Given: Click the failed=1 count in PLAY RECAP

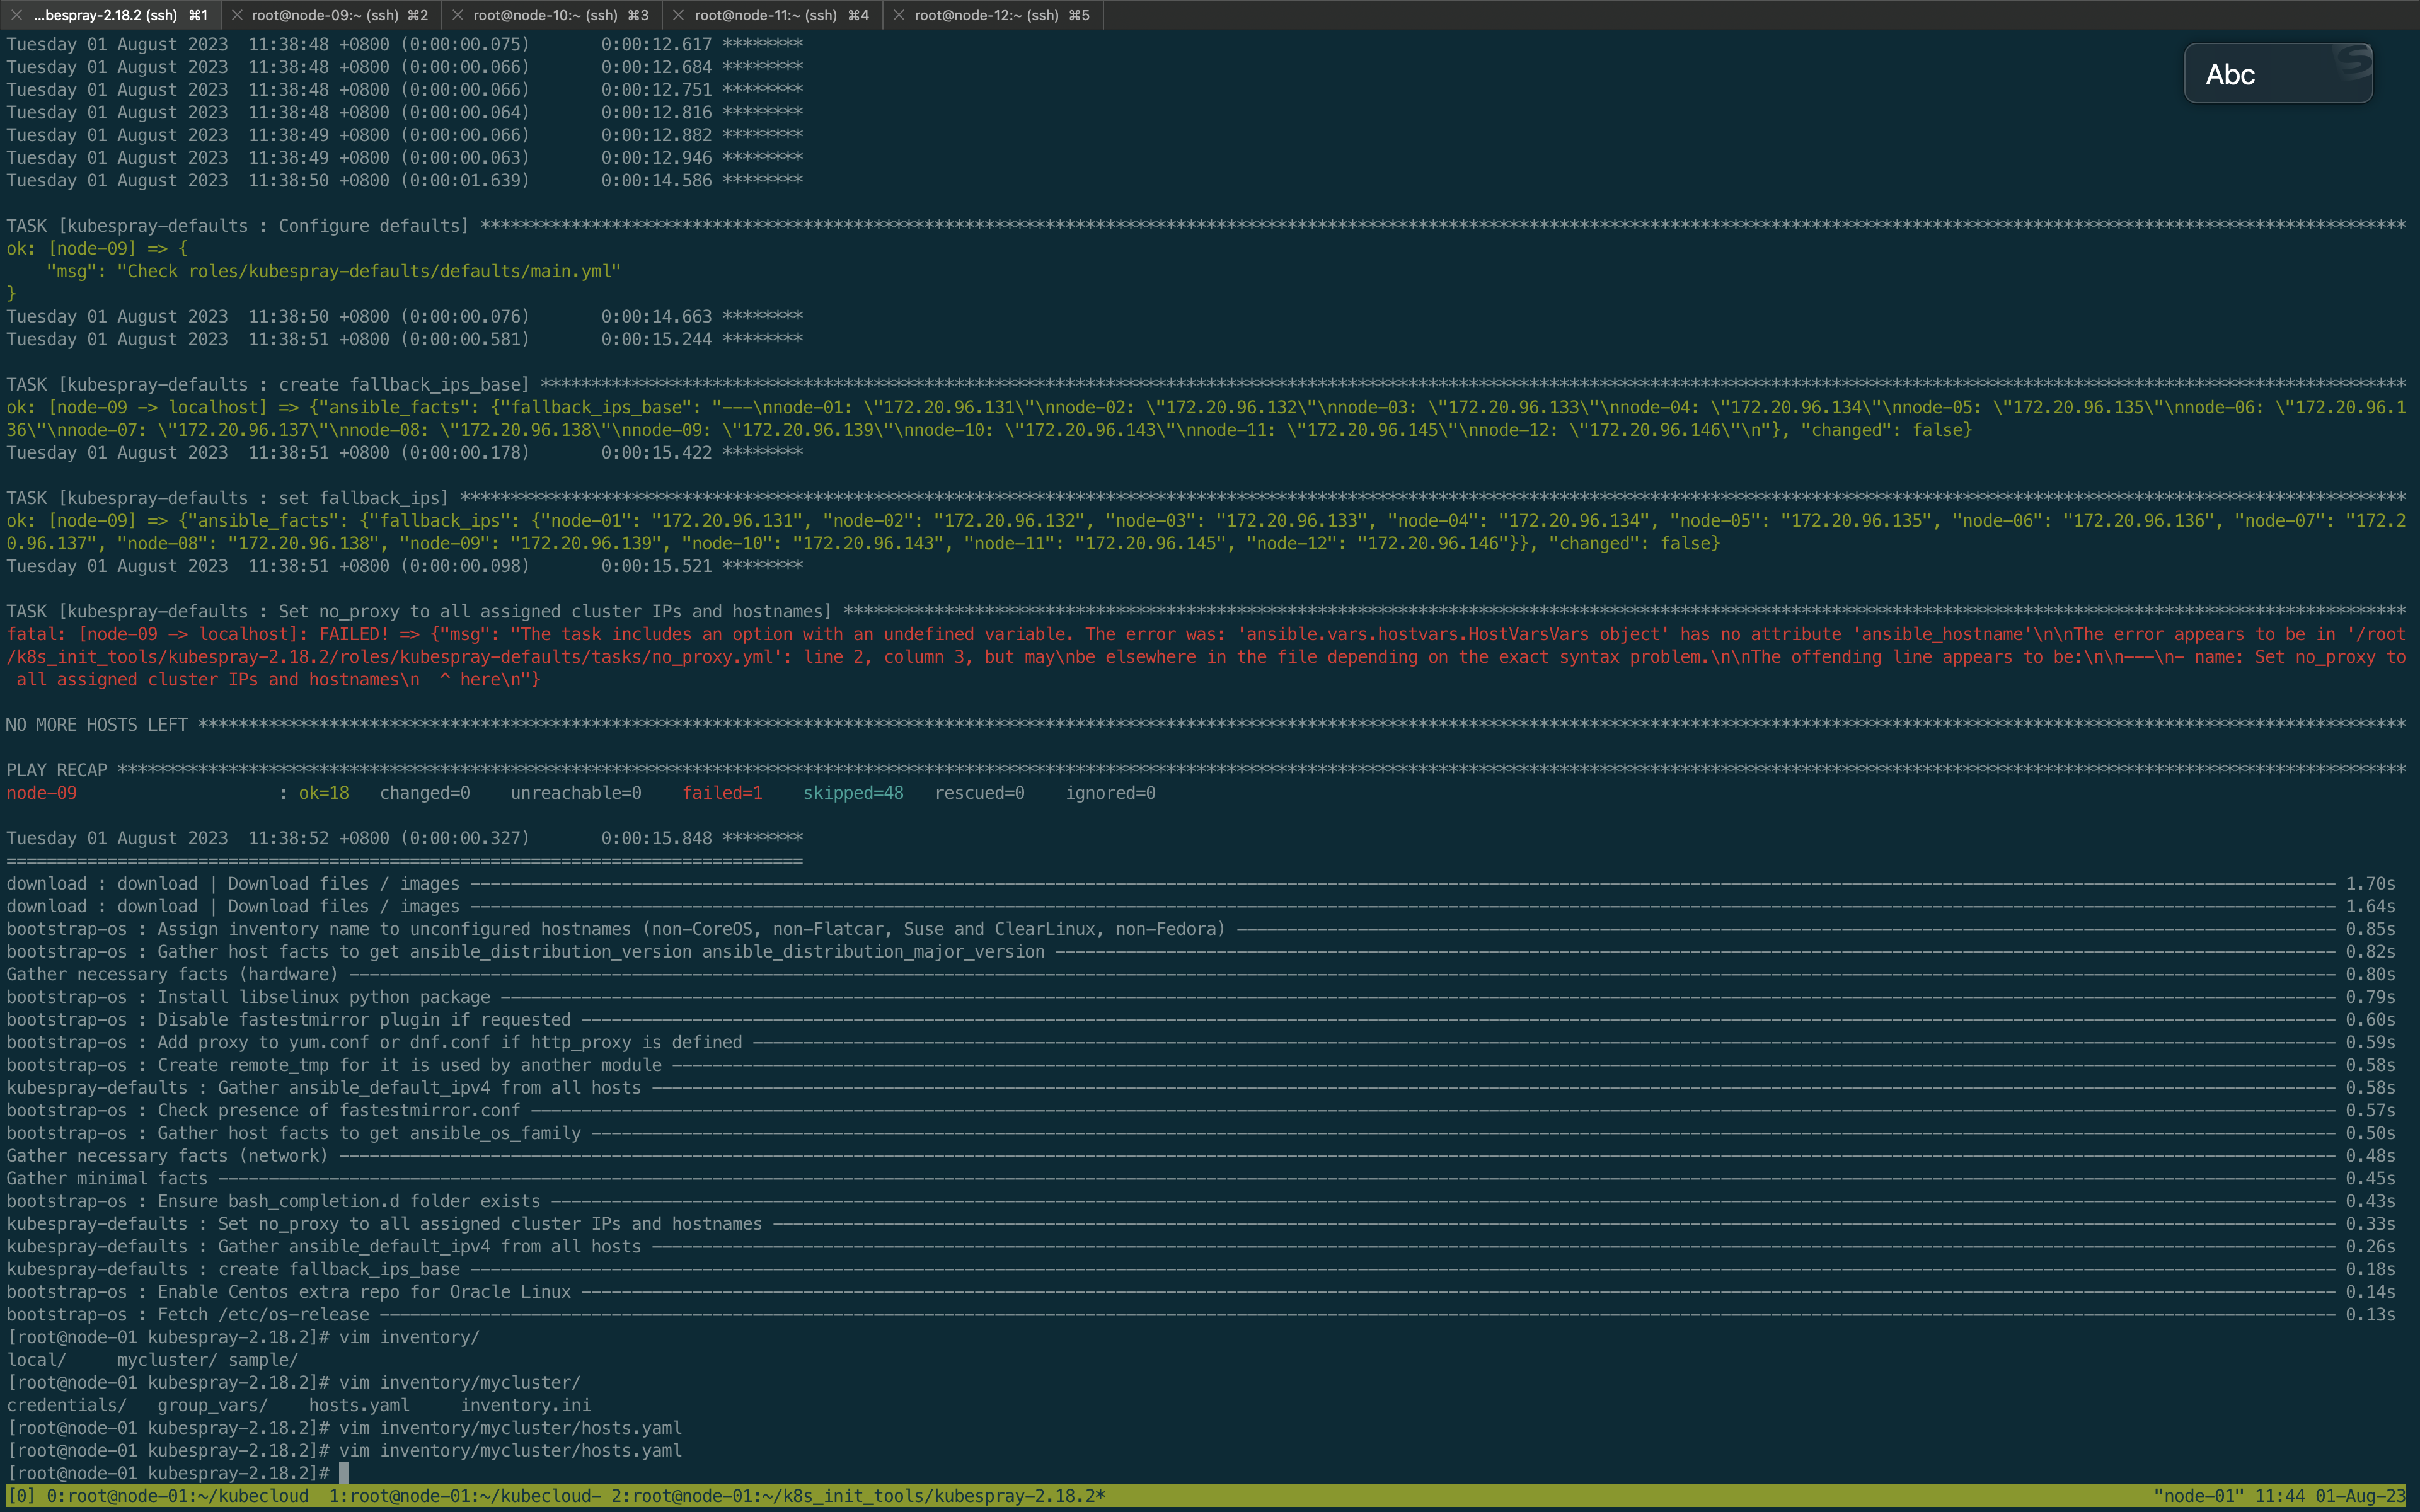Looking at the screenshot, I should coord(722,793).
